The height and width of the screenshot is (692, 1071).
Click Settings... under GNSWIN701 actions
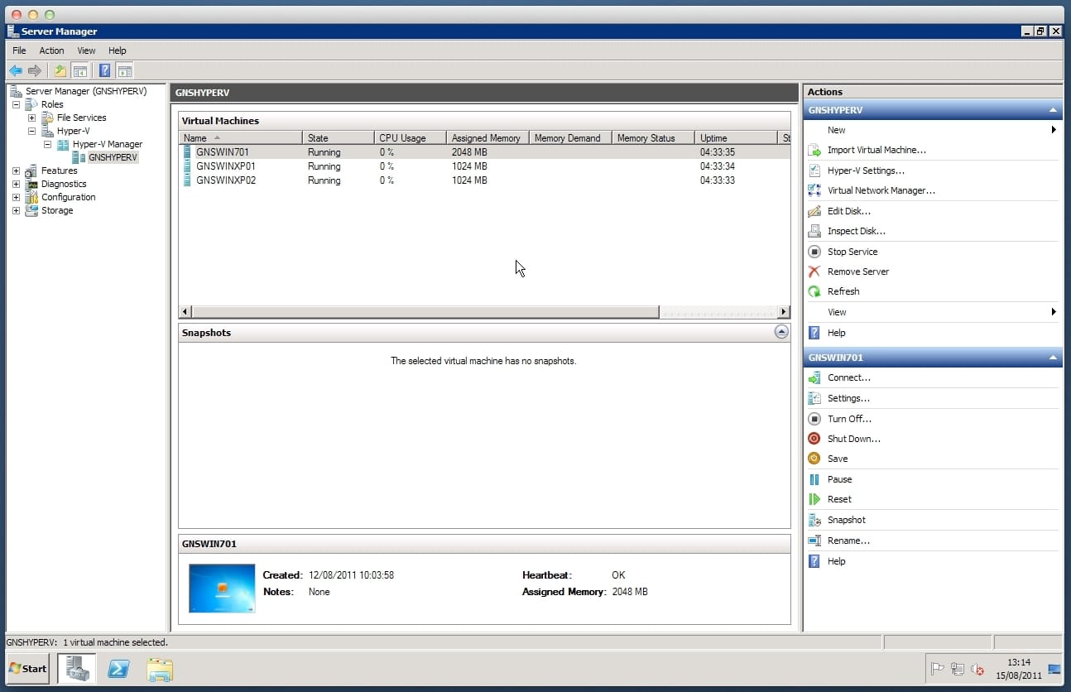pos(848,398)
